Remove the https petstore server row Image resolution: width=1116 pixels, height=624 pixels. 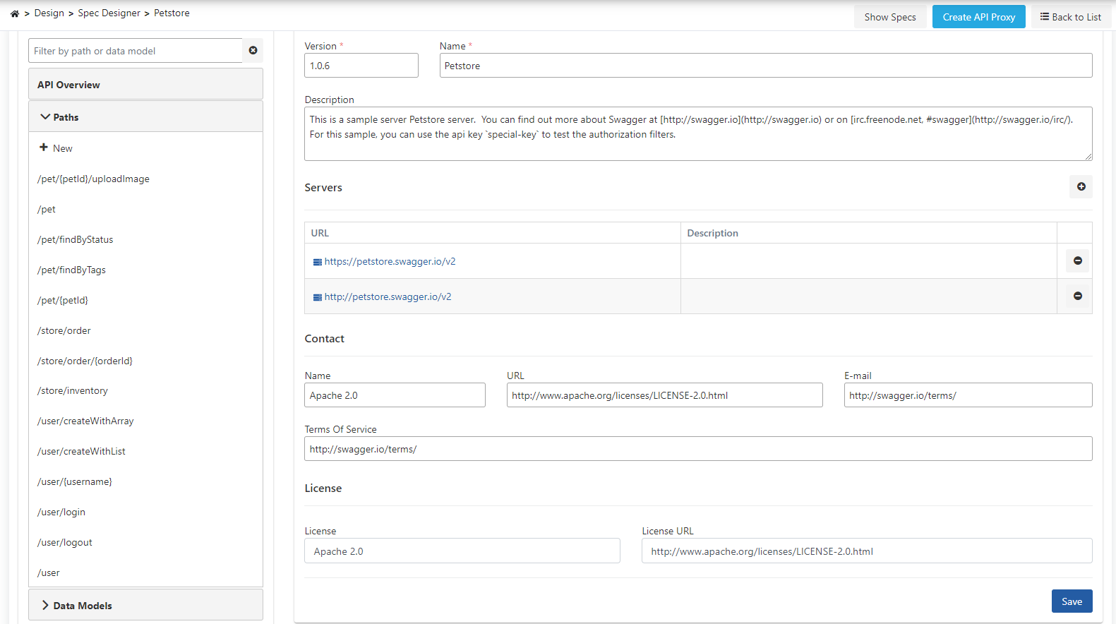[1077, 261]
